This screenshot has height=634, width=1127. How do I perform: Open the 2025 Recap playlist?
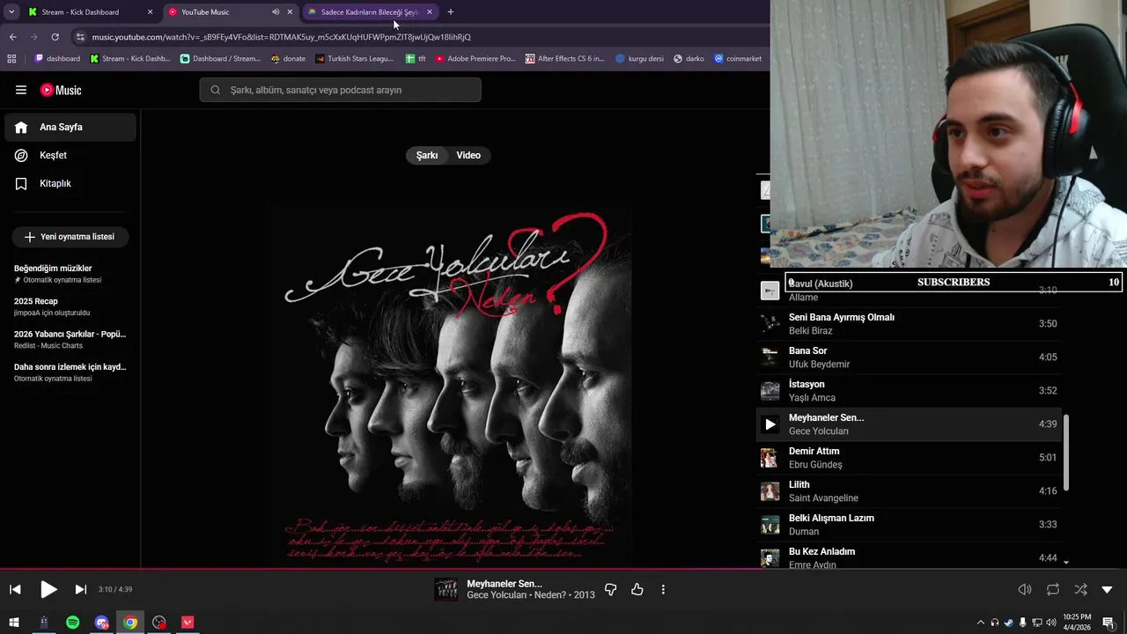tap(70, 306)
